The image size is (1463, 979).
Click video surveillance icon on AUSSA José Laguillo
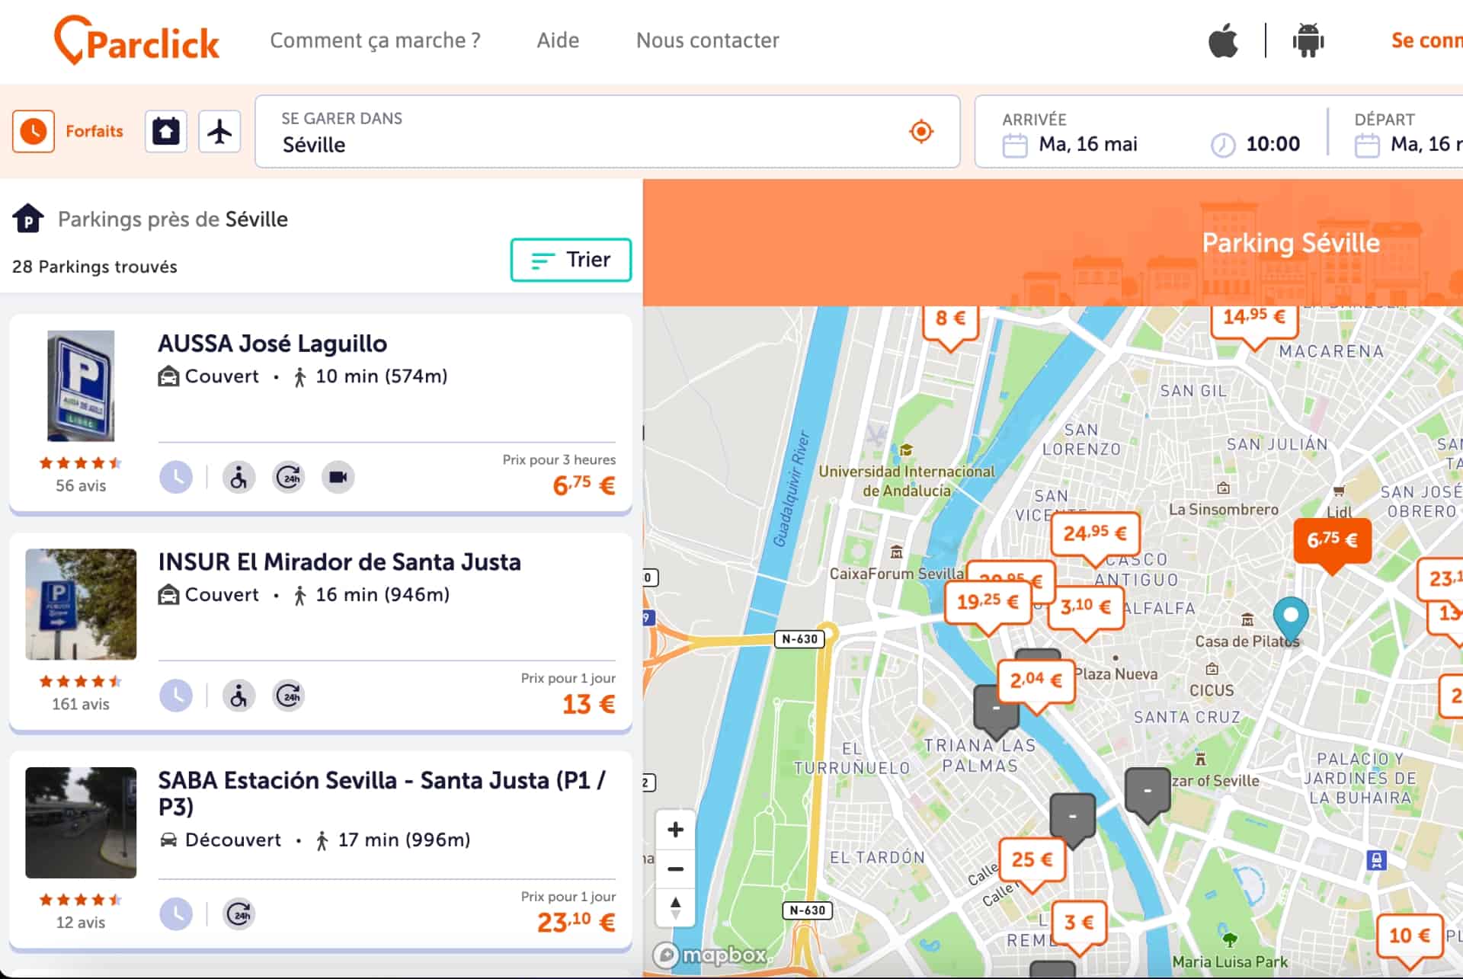(338, 478)
